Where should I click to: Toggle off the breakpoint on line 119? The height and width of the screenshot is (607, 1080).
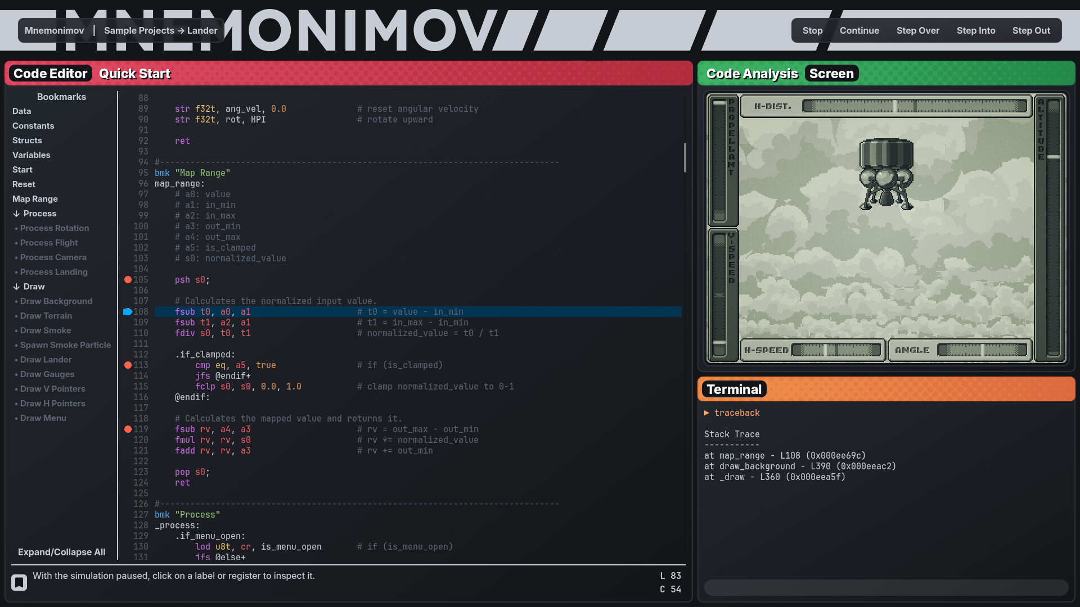(128, 429)
